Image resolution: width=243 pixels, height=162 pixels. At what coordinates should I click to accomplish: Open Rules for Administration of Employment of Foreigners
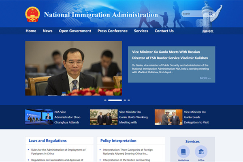(x=58, y=151)
